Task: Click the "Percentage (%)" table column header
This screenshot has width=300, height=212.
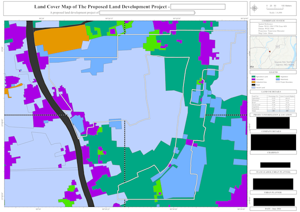Action: 273,96
